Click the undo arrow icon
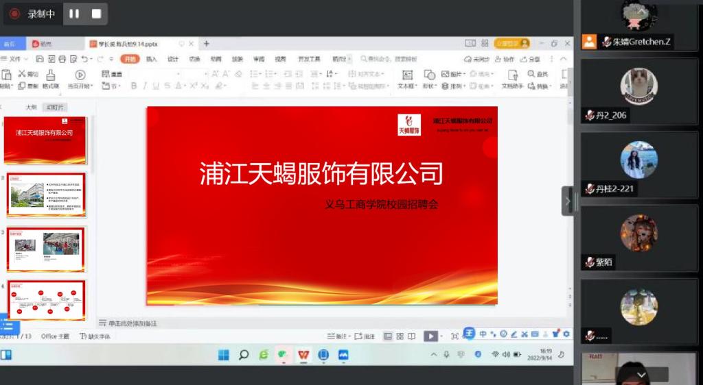The image size is (703, 385). 84,60
